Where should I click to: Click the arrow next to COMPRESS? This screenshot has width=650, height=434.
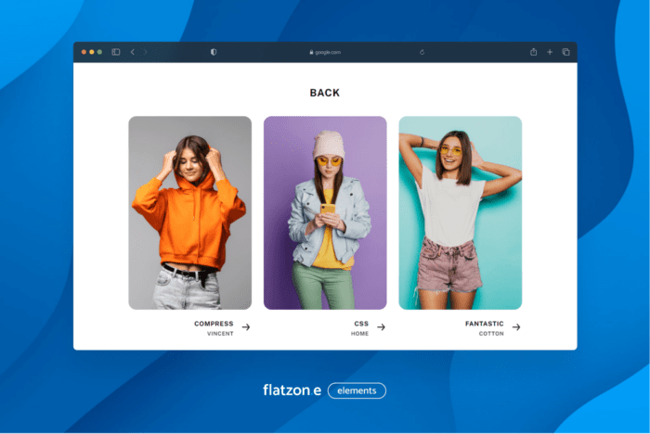pyautogui.click(x=246, y=327)
